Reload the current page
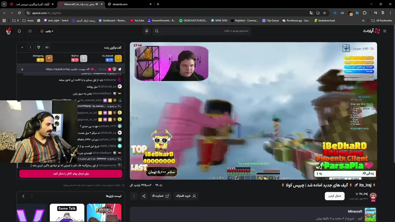395x222 pixels. pos(19,13)
